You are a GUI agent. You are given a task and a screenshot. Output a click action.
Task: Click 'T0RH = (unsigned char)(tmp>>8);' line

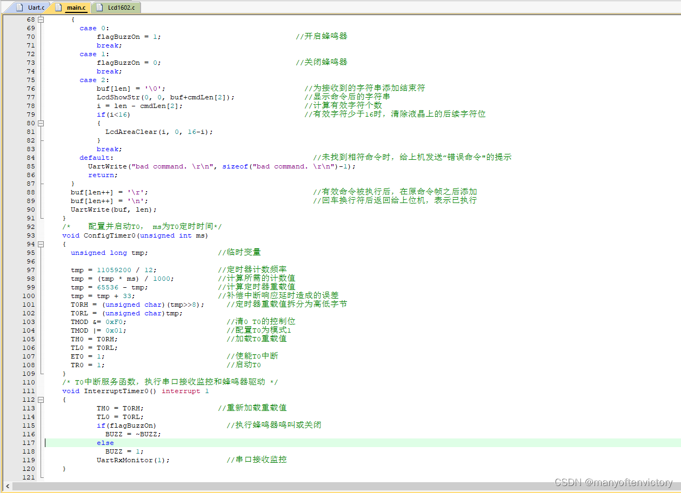137,305
